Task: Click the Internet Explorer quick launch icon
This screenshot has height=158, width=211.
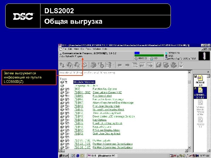Action: (x=78, y=156)
